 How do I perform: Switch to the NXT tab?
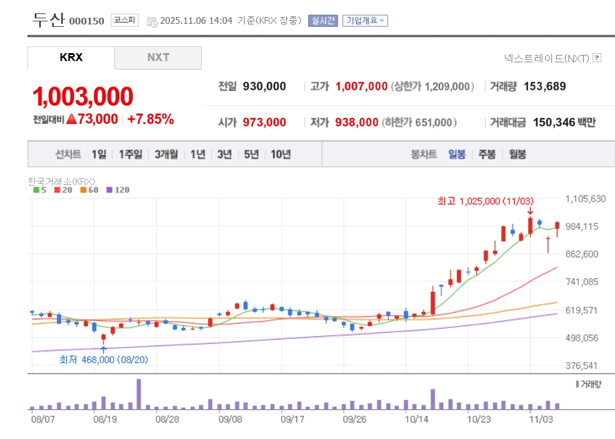click(x=158, y=58)
